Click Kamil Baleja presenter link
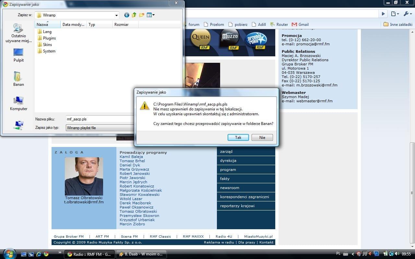The width and height of the screenshot is (415, 259). coord(131,157)
